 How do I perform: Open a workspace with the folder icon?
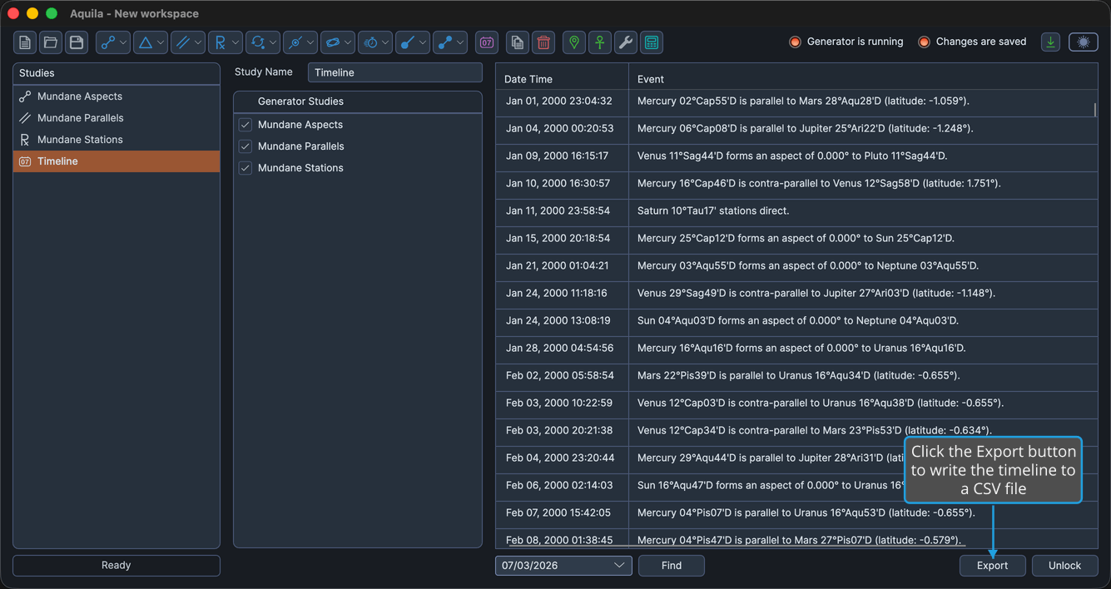tap(51, 42)
